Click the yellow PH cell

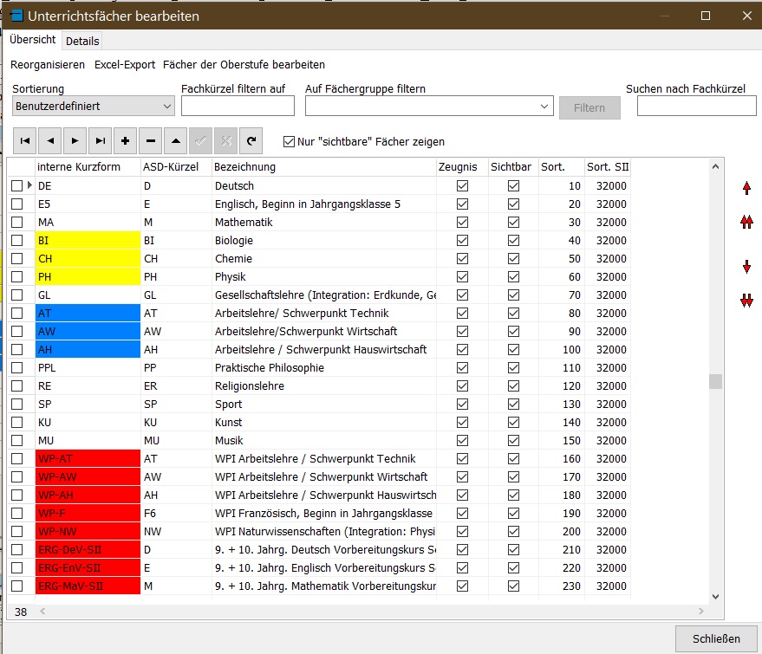[88, 276]
